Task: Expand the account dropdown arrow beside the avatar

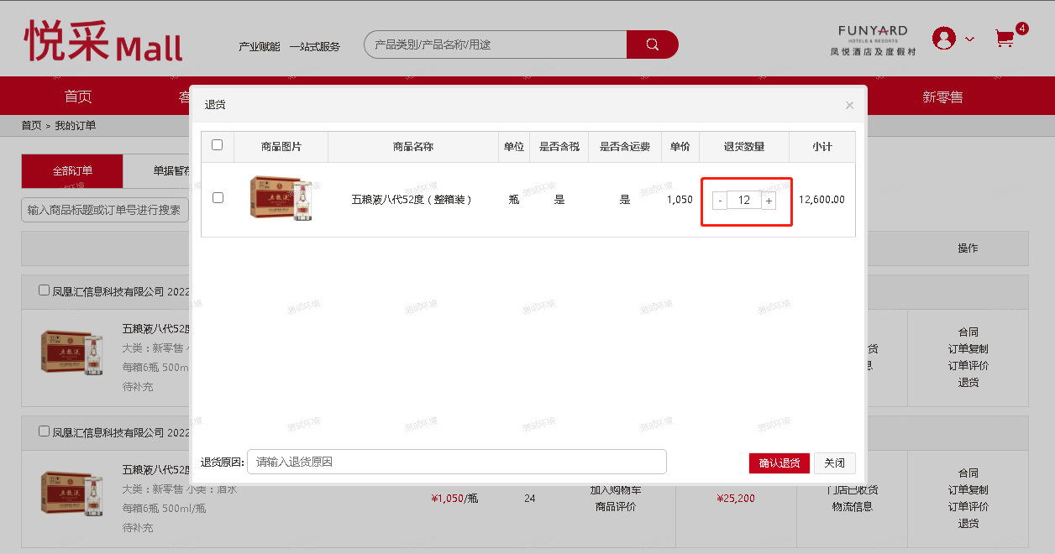Action: click(x=970, y=39)
